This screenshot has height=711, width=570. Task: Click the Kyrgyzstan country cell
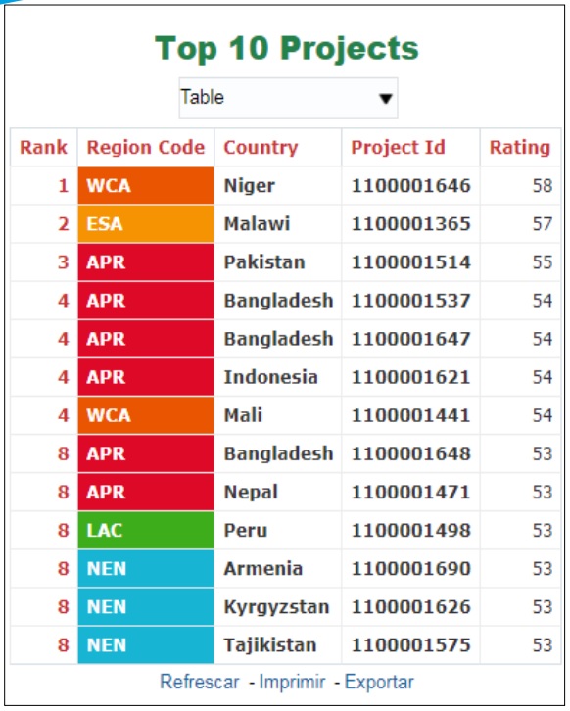tap(277, 607)
